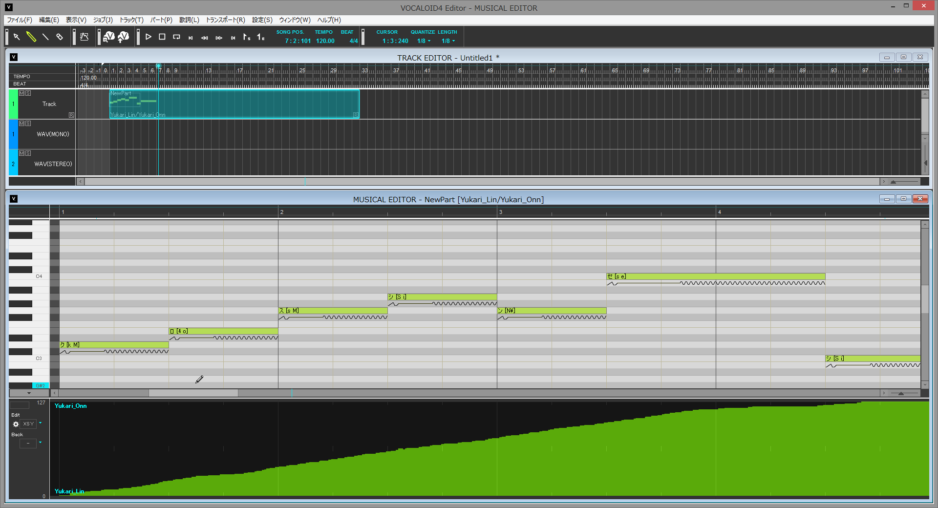Click the TEMPO value 120.00
Screen dimensions: 938x508
pos(325,41)
